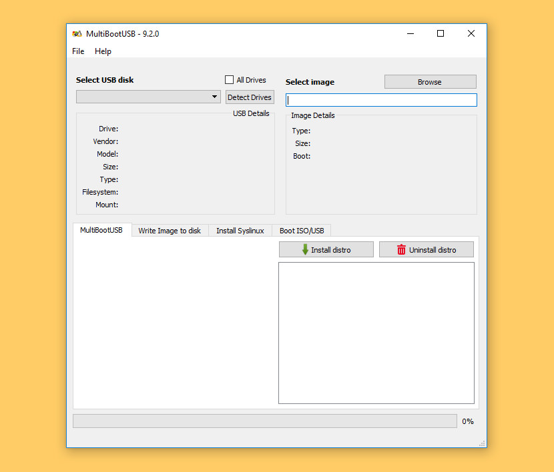Click the MultiBootUSB app icon in title bar
The image size is (554, 472).
tap(77, 33)
